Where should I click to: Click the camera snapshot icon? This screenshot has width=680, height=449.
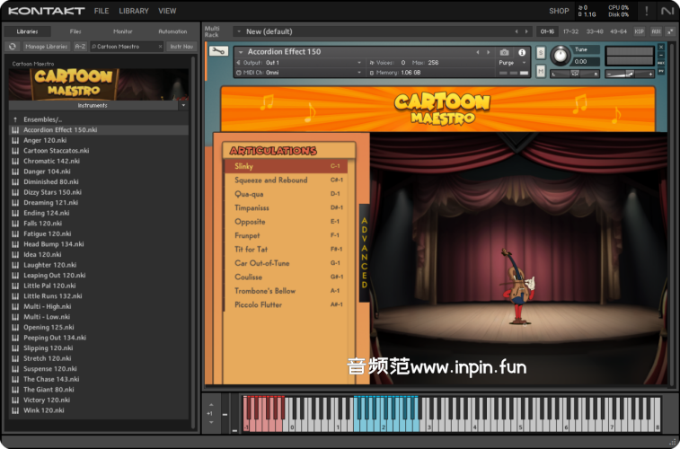point(504,52)
